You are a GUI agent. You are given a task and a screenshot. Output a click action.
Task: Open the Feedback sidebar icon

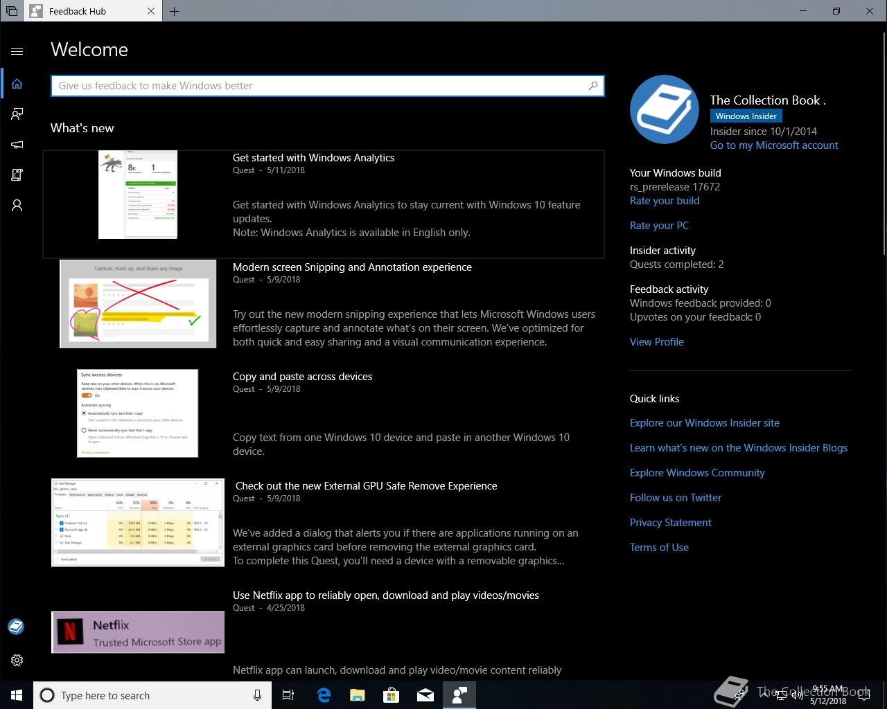point(17,114)
